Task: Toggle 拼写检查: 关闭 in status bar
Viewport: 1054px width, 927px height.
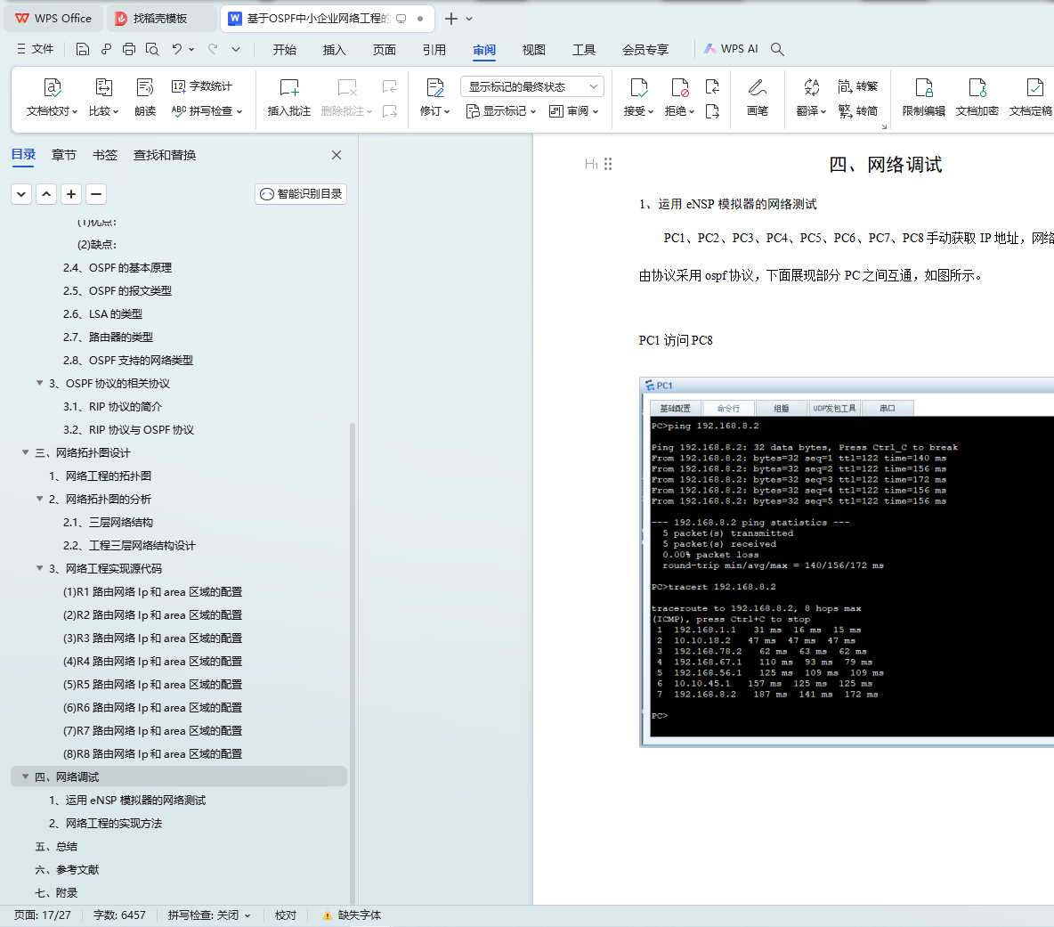Action: tap(209, 915)
